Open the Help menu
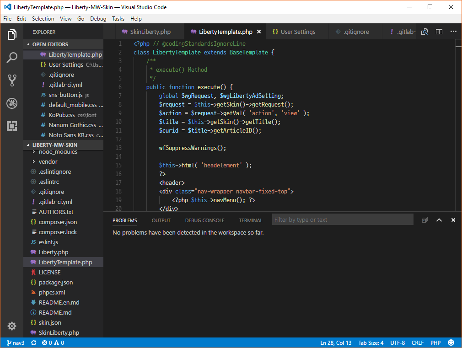 [136, 19]
